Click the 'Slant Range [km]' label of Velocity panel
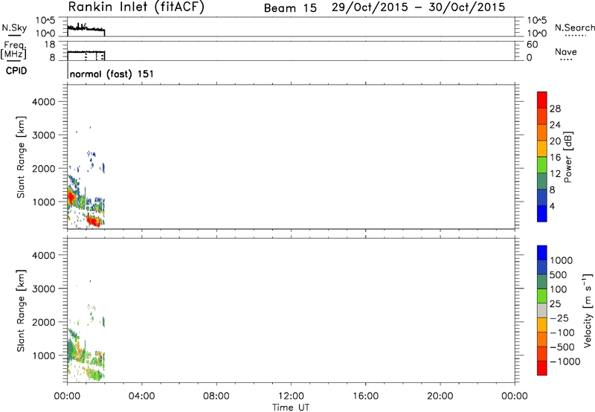 click(21, 310)
